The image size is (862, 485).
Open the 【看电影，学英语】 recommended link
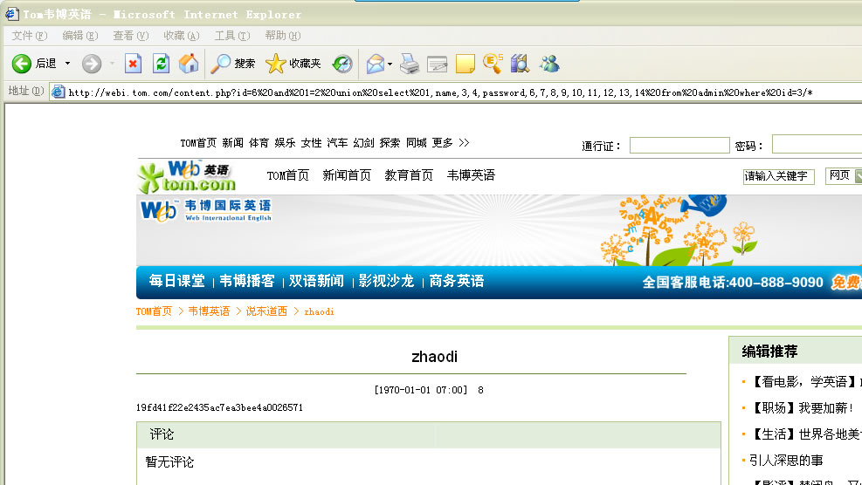click(803, 382)
